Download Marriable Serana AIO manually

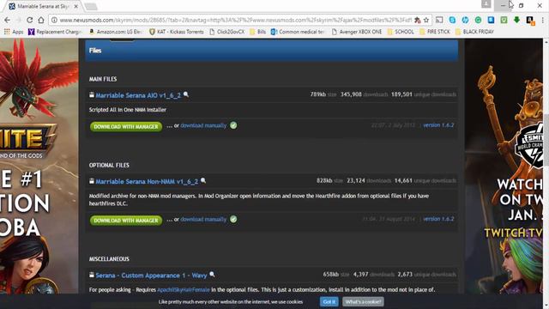[x=203, y=125]
